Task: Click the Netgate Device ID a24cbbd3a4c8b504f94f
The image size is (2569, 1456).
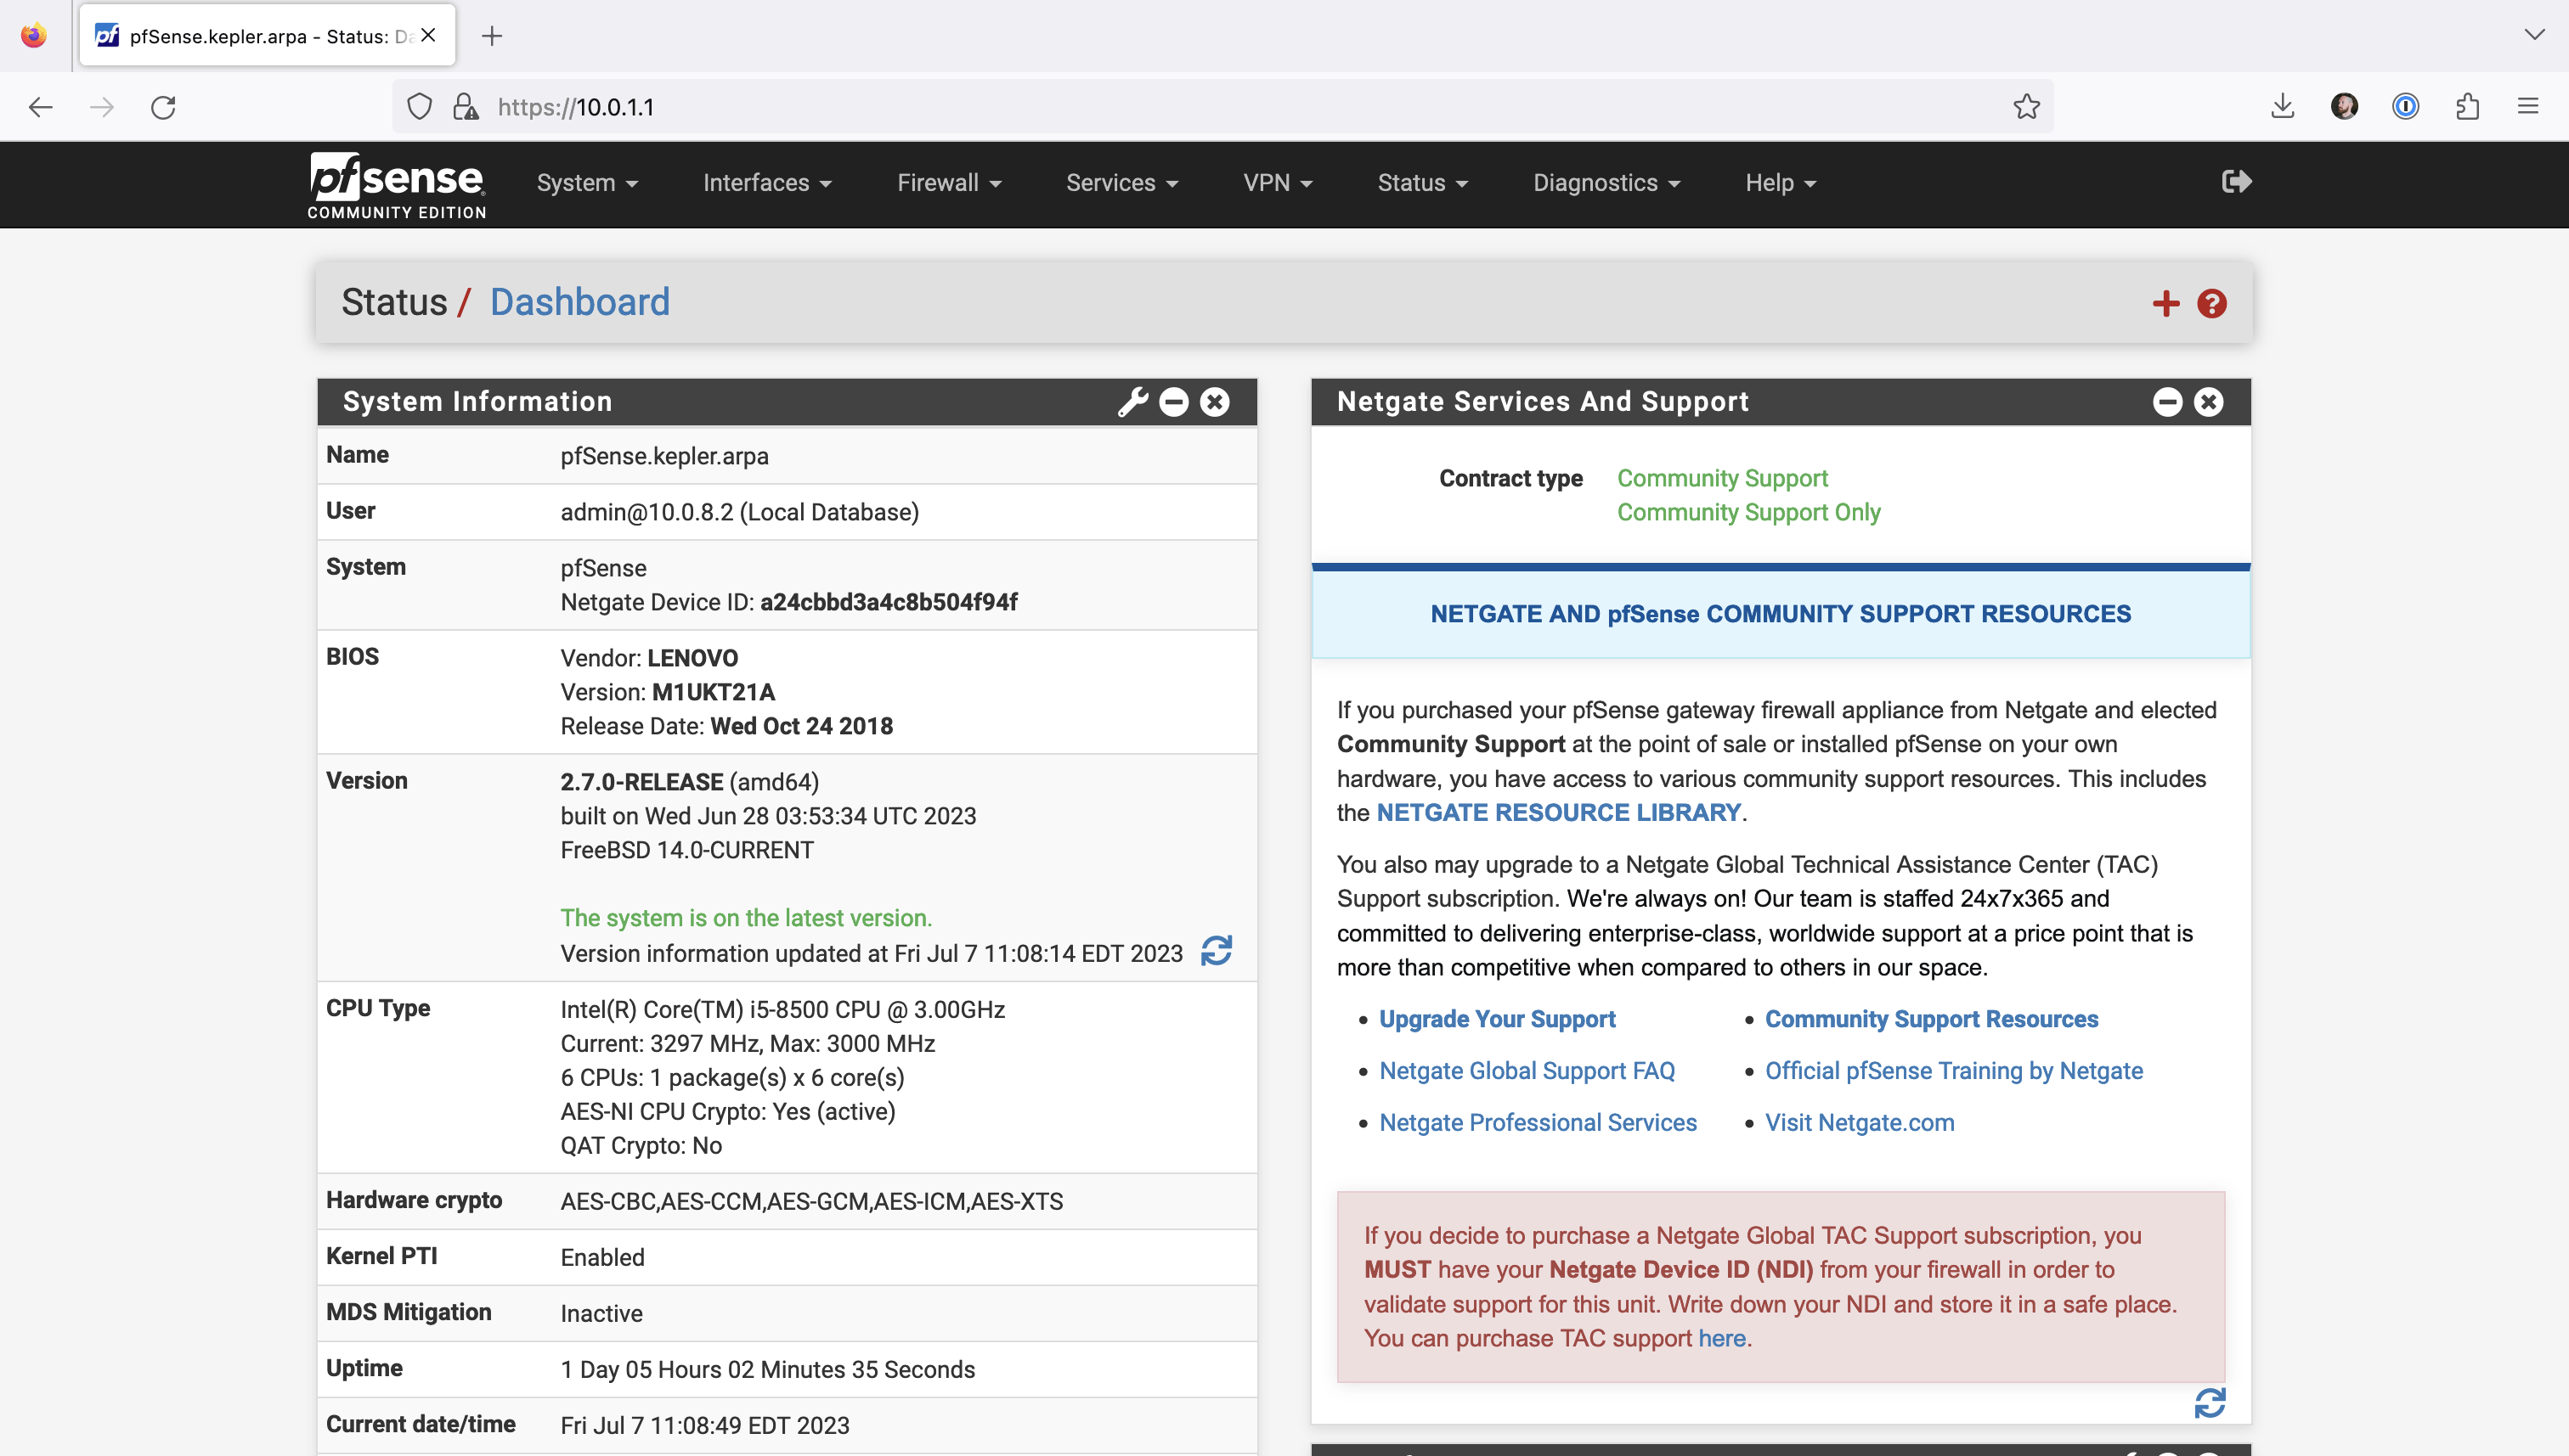Action: [x=889, y=602]
